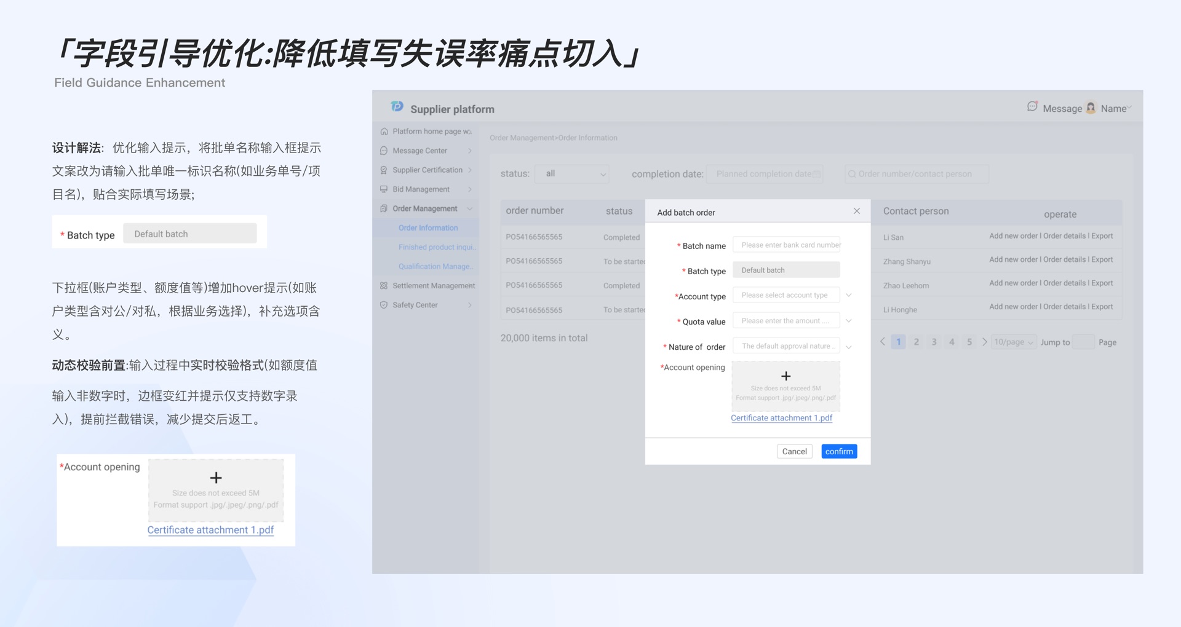Click the first PO54166565565 order number
This screenshot has width=1181, height=627.
534,237
